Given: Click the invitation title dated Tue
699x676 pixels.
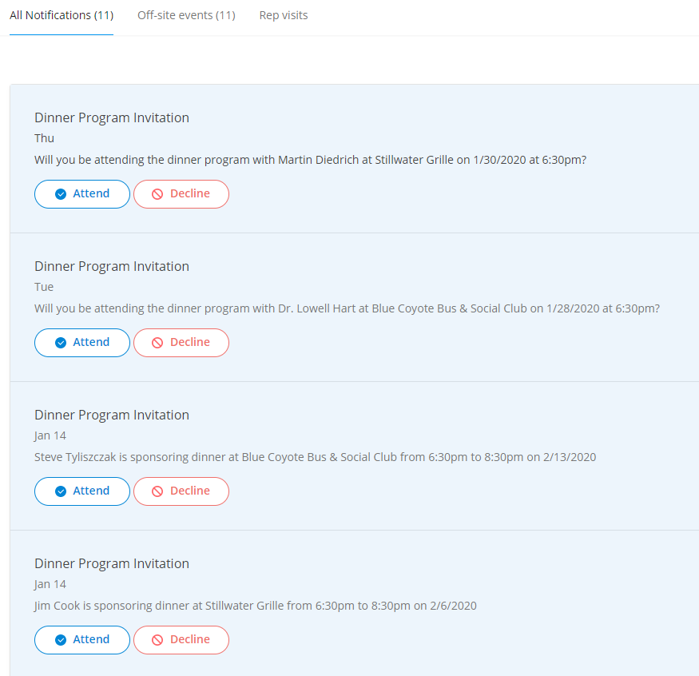Looking at the screenshot, I should pyautogui.click(x=112, y=266).
